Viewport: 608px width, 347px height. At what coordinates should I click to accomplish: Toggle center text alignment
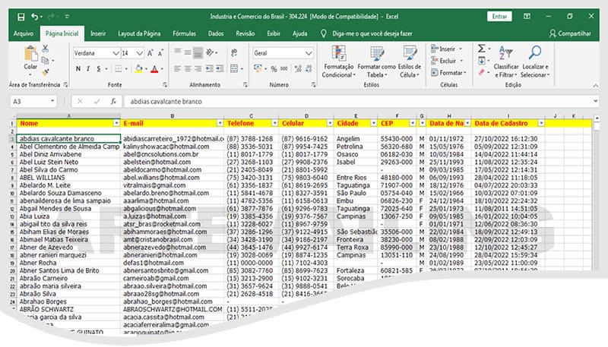[188, 69]
